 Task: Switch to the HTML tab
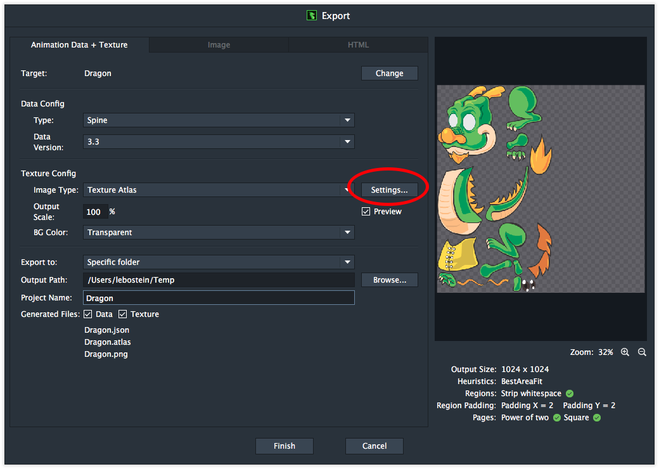click(x=357, y=45)
